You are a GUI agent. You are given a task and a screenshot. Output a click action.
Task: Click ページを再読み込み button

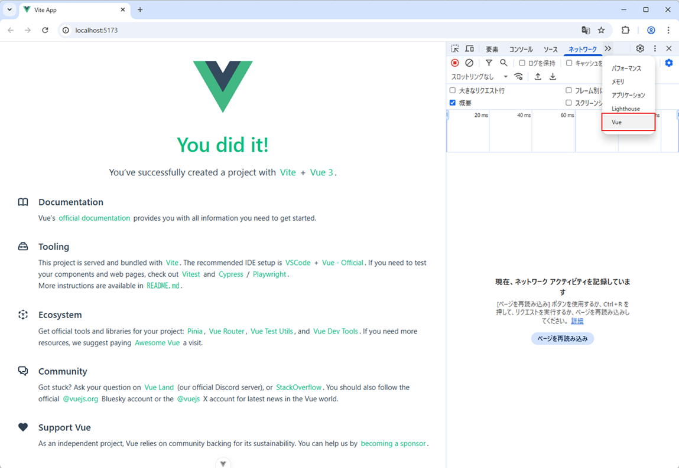click(563, 339)
